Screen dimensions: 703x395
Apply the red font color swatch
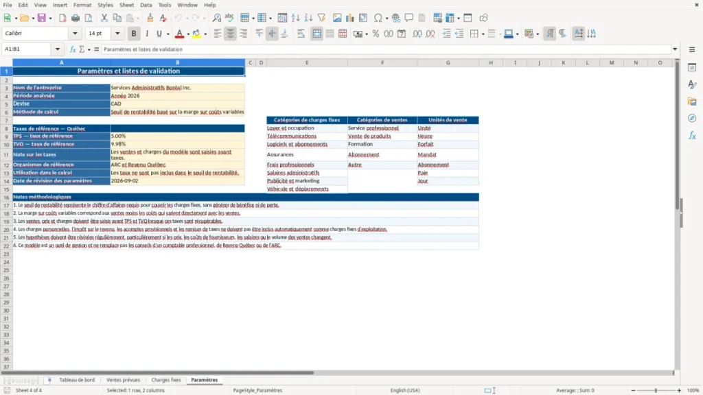[x=179, y=34]
